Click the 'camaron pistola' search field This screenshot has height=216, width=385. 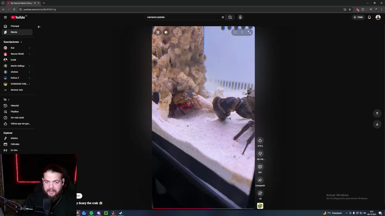coord(183,17)
